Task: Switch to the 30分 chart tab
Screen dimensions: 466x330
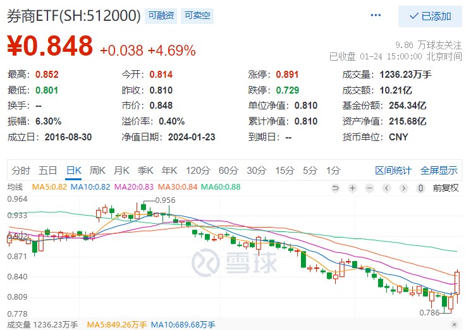Action: pyautogui.click(x=257, y=171)
